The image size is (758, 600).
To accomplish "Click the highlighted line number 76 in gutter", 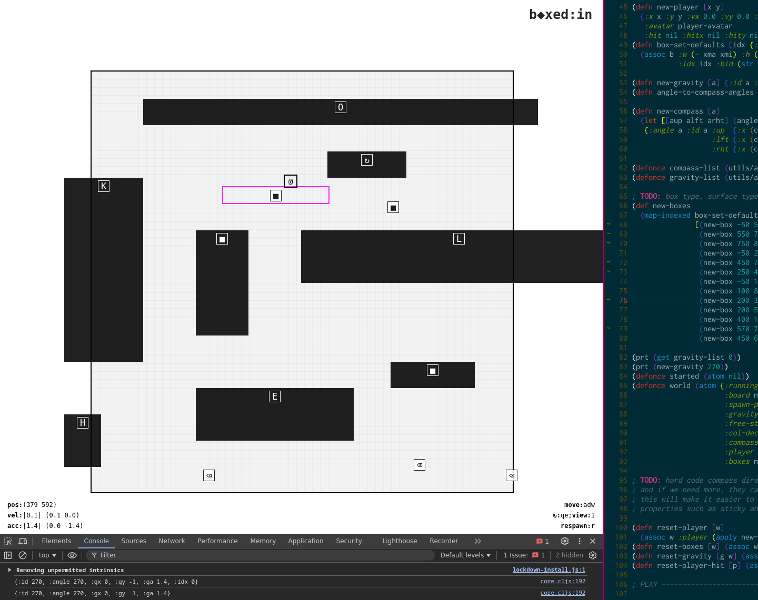I will pyautogui.click(x=623, y=301).
